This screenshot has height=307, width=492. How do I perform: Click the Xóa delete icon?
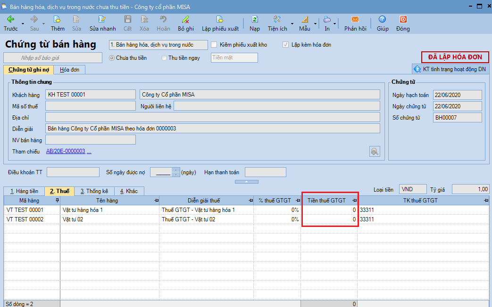(144, 24)
